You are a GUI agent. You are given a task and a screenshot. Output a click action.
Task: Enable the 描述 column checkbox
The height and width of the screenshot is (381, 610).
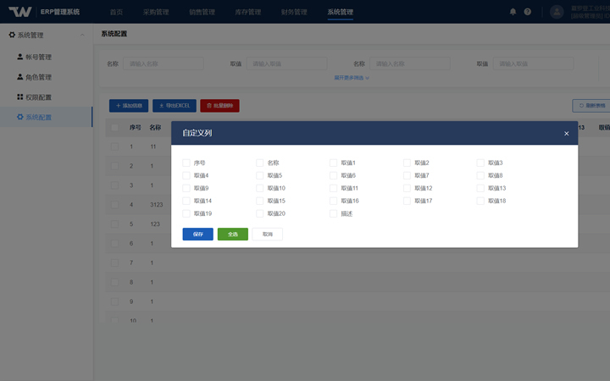[x=334, y=213]
